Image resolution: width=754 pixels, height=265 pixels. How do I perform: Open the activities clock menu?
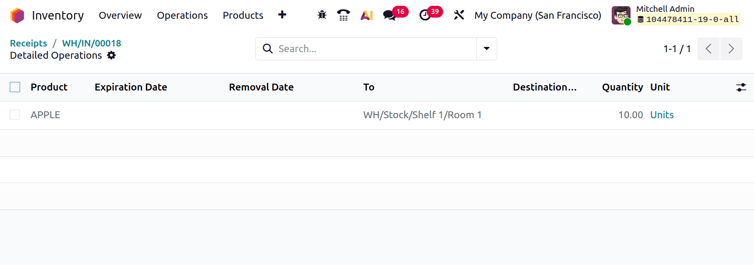click(x=424, y=15)
